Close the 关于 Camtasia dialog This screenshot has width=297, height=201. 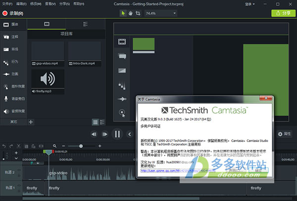coord(266,98)
